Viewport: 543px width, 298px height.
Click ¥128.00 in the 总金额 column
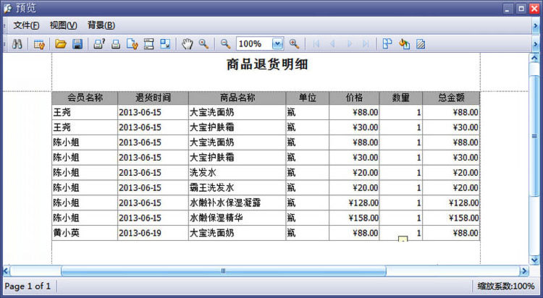(x=451, y=203)
